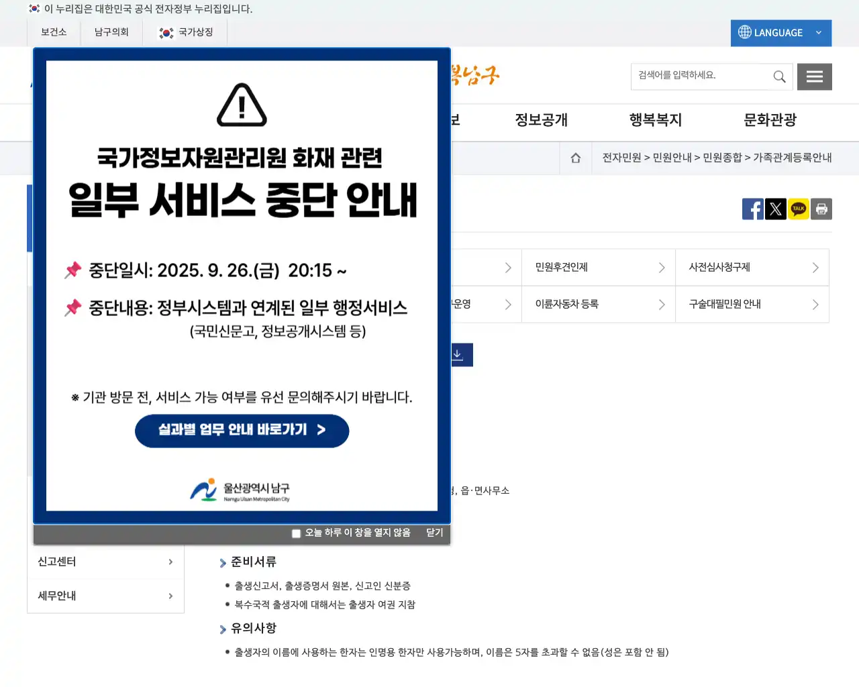The height and width of the screenshot is (687, 859).
Task: Check '오늘 하루 이 창을 열지 않음' checkbox
Action: pyautogui.click(x=296, y=533)
